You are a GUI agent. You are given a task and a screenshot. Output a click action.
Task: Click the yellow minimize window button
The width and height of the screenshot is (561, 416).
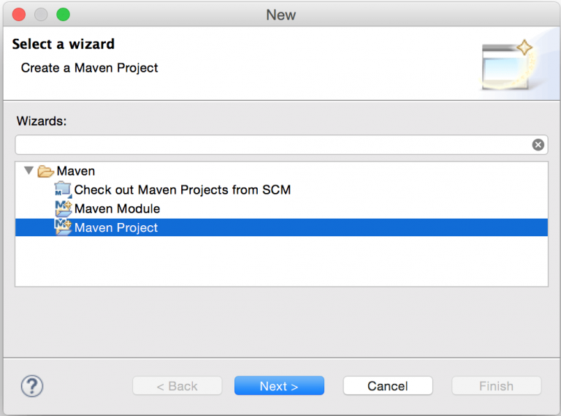pos(42,15)
